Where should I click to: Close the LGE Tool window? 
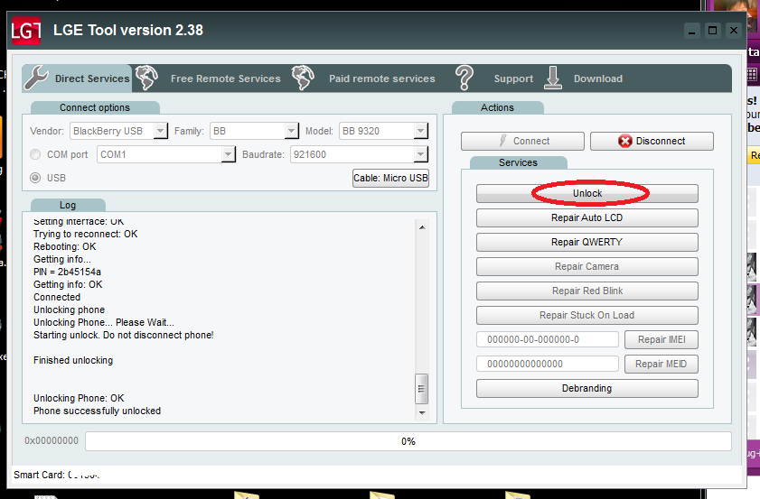point(734,31)
